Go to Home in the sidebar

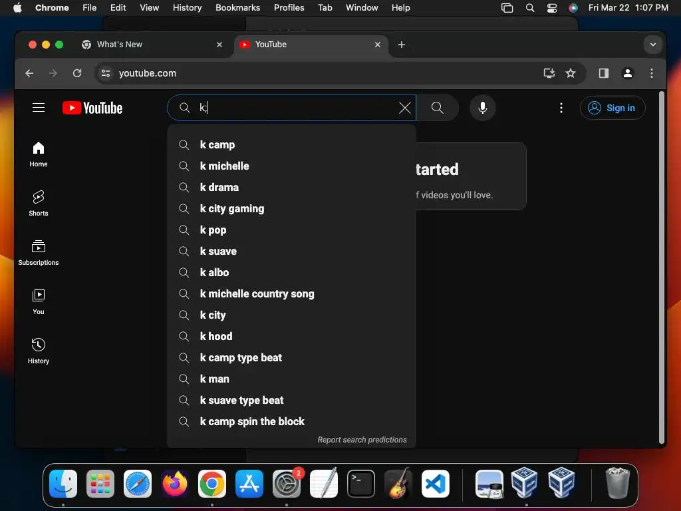click(39, 154)
